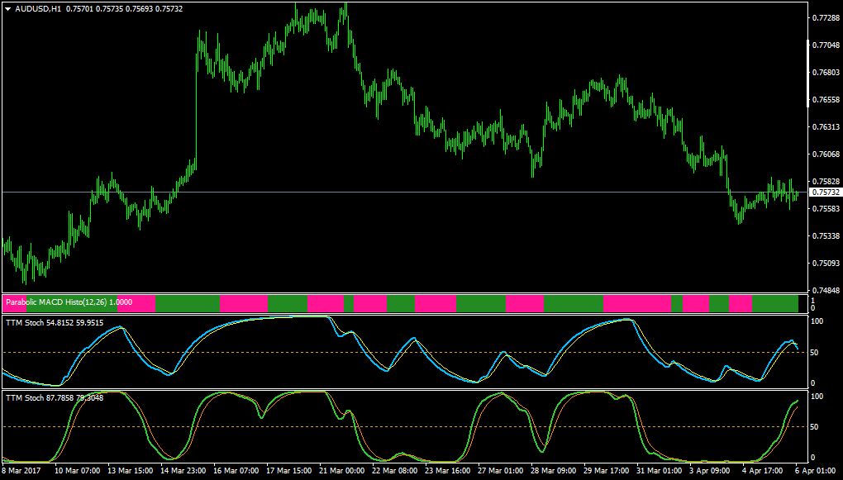Click the 21 Mar 00:00 time label
The image size is (843, 480).
point(342,470)
